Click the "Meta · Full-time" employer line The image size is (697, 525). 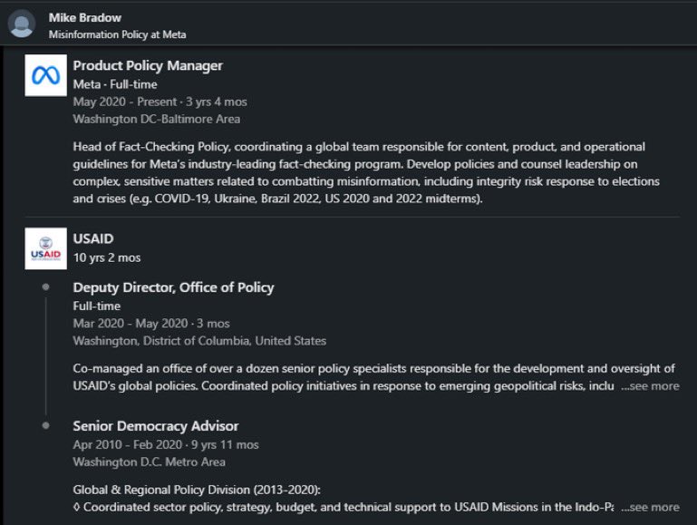click(115, 84)
